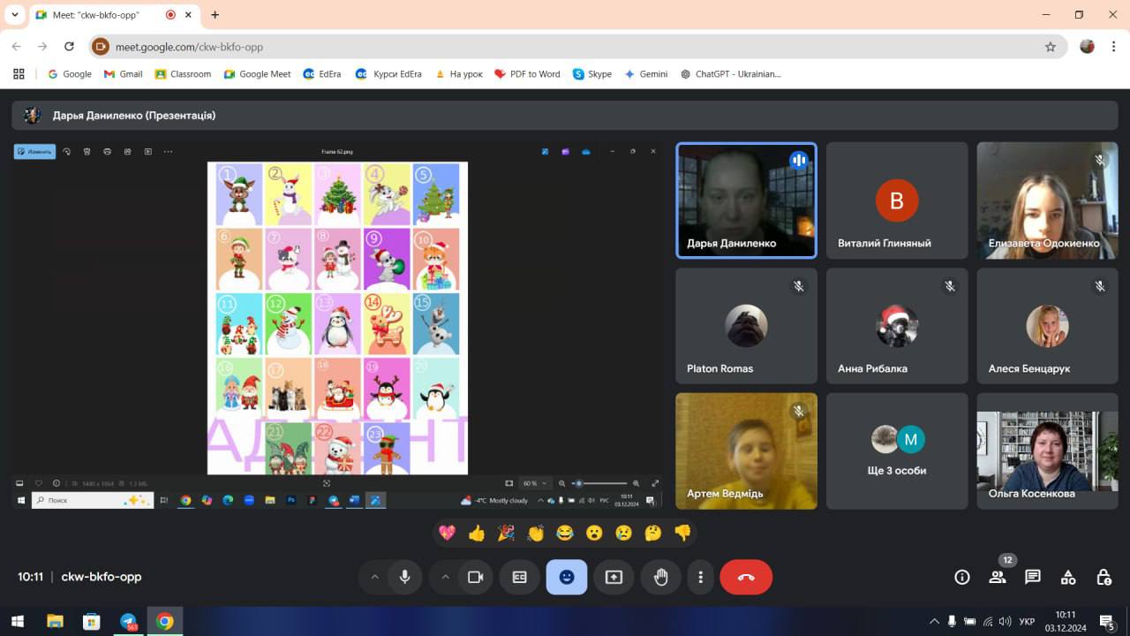Image resolution: width=1130 pixels, height=636 pixels.
Task: Turn off the camera button
Action: 475,577
